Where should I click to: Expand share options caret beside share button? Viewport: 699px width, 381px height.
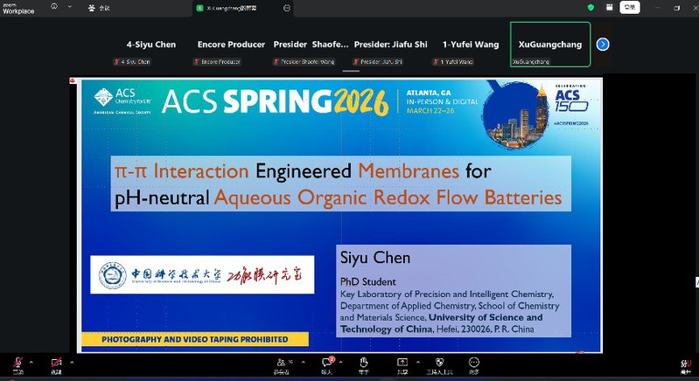pos(419,362)
